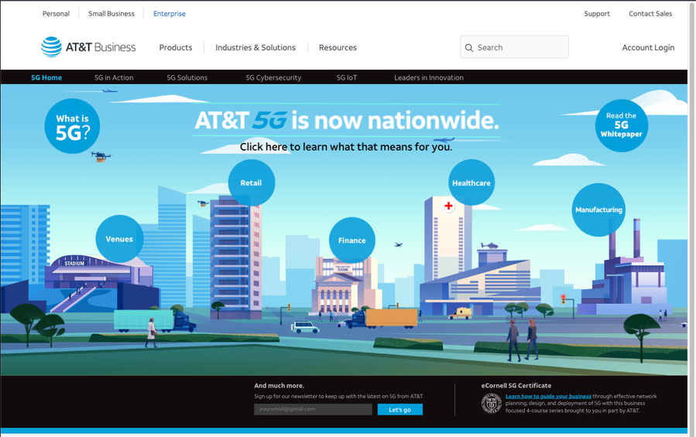This screenshot has height=437, width=696.
Task: Switch to the 5G Solutions tab
Action: coord(187,77)
